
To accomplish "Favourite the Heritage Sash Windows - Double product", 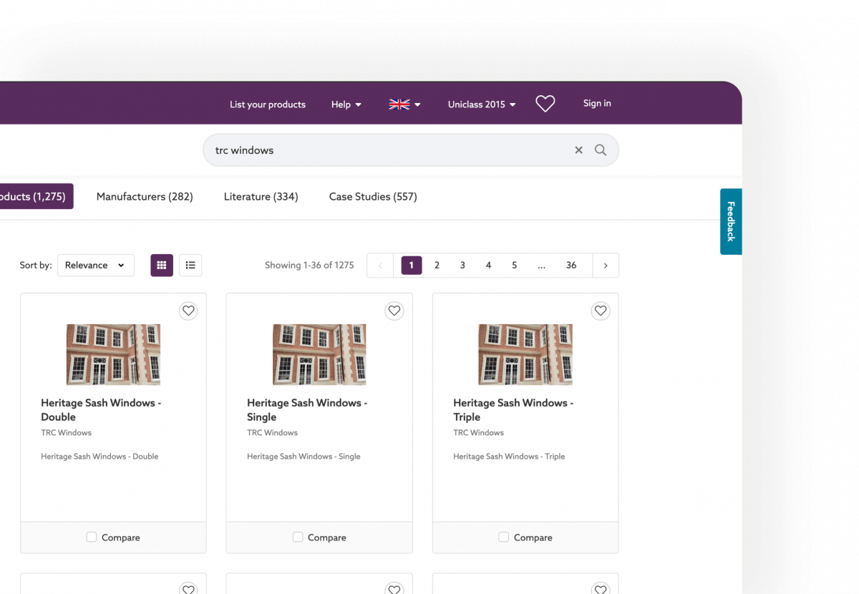I will (x=188, y=311).
